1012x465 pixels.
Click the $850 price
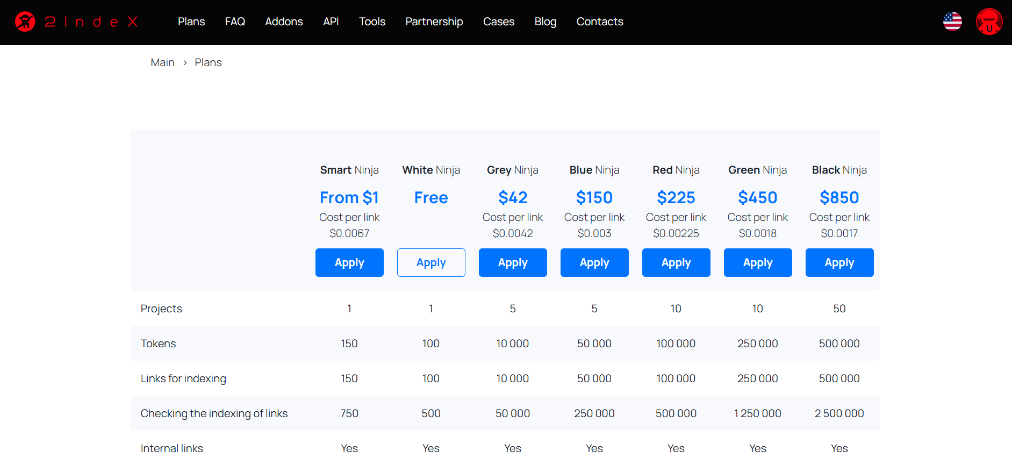pos(839,197)
